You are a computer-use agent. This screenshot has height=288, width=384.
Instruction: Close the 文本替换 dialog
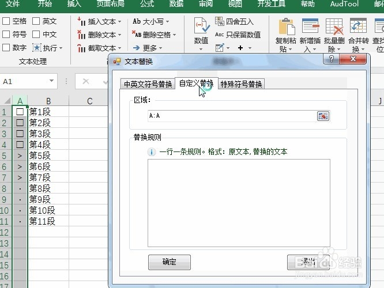click(353, 59)
